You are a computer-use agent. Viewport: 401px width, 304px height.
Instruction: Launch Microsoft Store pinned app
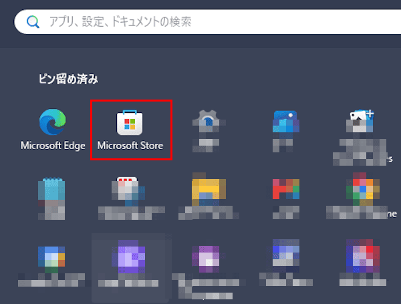point(130,130)
